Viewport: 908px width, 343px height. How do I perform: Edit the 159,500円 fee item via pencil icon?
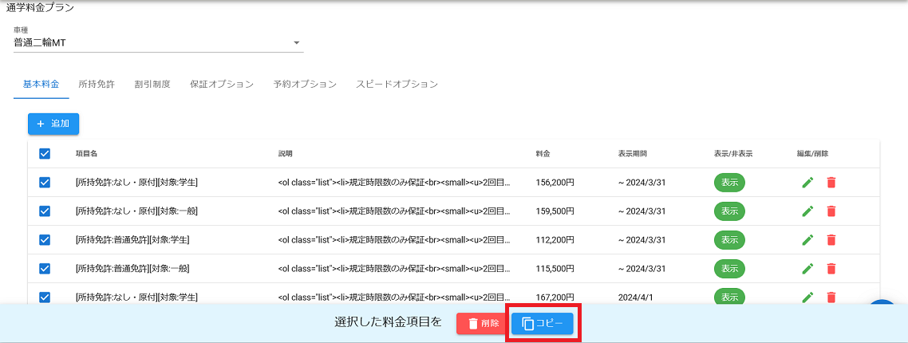pyautogui.click(x=807, y=211)
